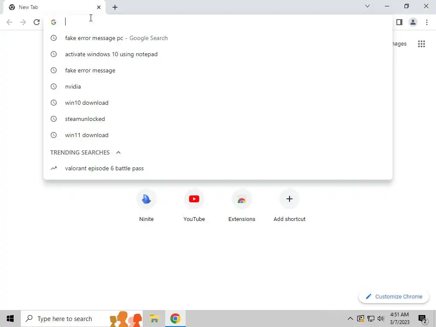Click Chrome icon in taskbar

point(175,318)
